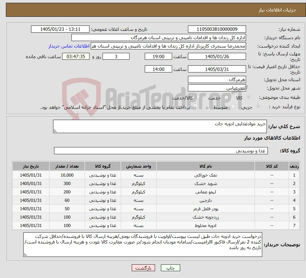Click the unit cell of دارچین
Viewport: 306px width, 278px height.
(x=139, y=200)
